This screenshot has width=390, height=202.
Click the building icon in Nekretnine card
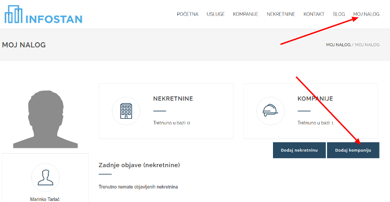126,111
